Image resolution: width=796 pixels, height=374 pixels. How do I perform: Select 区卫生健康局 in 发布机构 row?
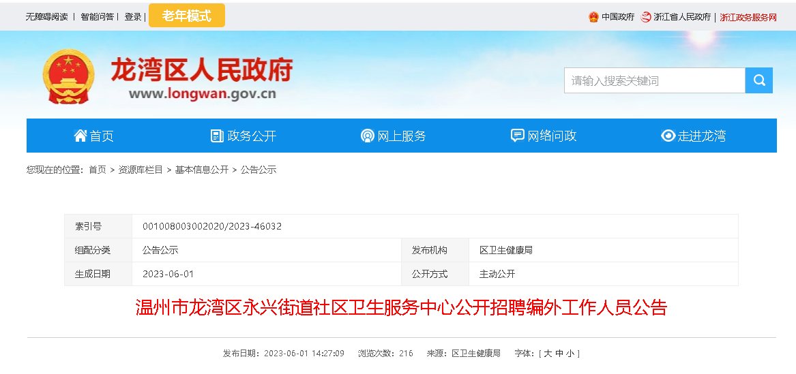pyautogui.click(x=506, y=250)
